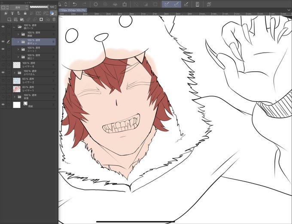Open canvas tab list chevron
This screenshot has width=292, height=224.
[x=289, y=10]
